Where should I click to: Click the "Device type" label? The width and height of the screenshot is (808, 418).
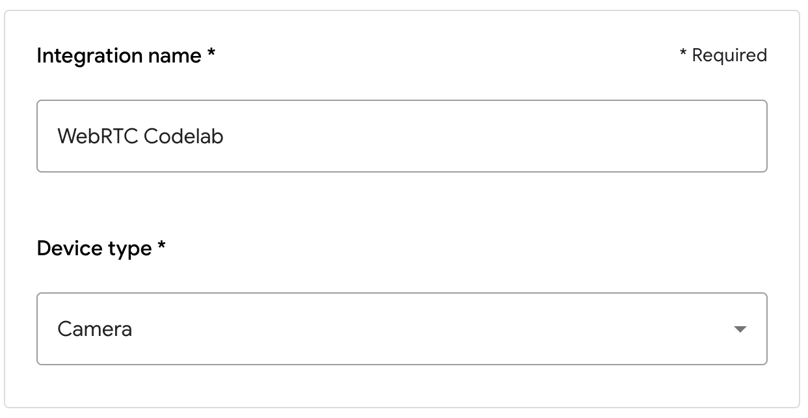coord(94,249)
